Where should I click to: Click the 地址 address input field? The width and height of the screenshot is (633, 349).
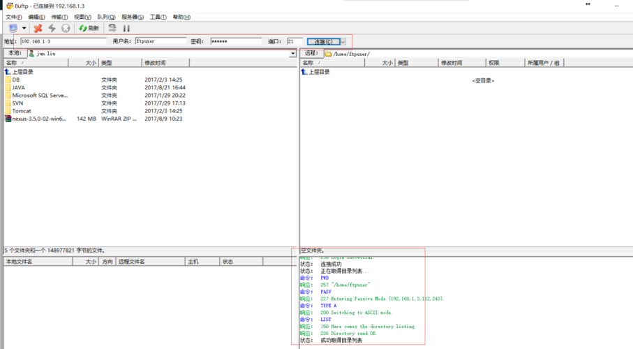click(x=64, y=41)
